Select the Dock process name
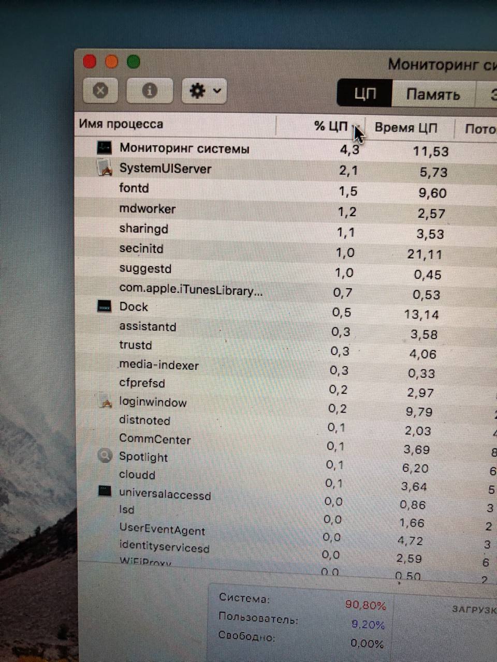Screen dimensions: 497x662 click(x=134, y=307)
